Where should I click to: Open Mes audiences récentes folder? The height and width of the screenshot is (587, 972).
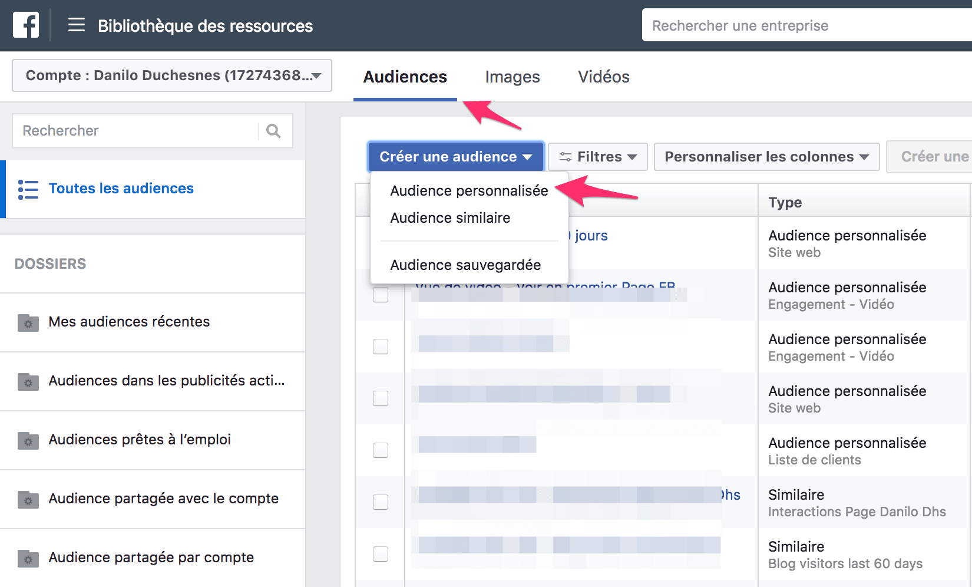pyautogui.click(x=153, y=322)
